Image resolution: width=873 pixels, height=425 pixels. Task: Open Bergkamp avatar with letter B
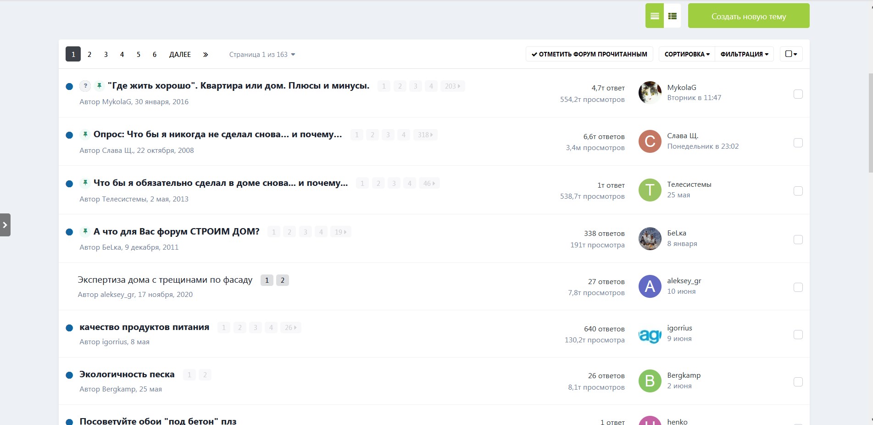[650, 381]
